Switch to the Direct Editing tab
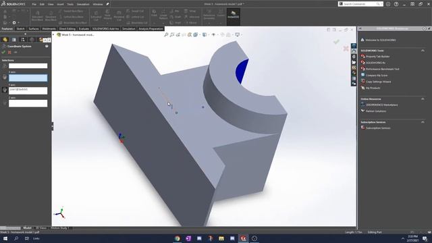 click(67, 28)
